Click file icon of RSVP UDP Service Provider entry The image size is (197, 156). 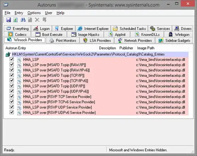coord(19,107)
